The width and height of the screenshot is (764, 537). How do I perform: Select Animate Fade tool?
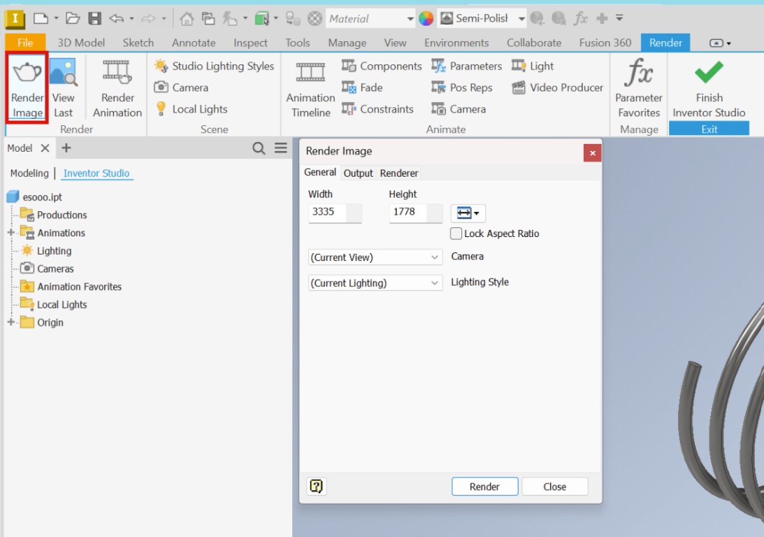coord(362,87)
